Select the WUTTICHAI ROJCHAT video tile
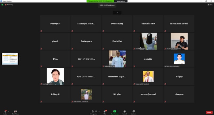The height and width of the screenshot is (115, 214). click(179, 41)
